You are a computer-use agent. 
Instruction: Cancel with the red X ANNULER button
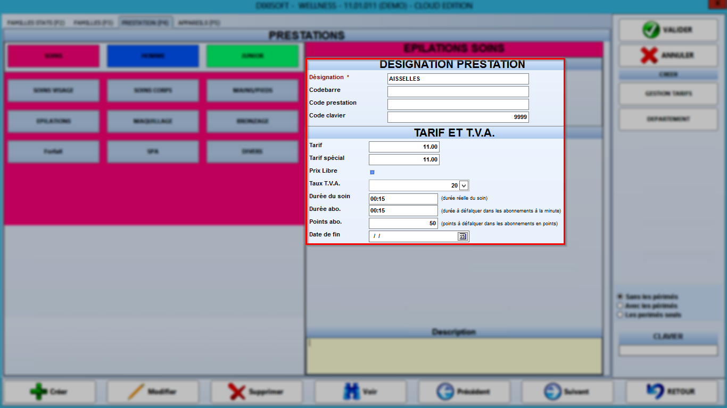point(668,55)
